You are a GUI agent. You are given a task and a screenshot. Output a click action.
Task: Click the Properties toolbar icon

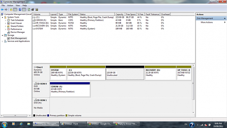click(x=33, y=10)
